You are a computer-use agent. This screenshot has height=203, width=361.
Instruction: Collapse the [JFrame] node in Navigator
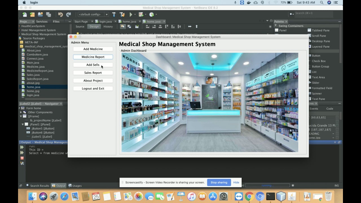[x=21, y=116]
